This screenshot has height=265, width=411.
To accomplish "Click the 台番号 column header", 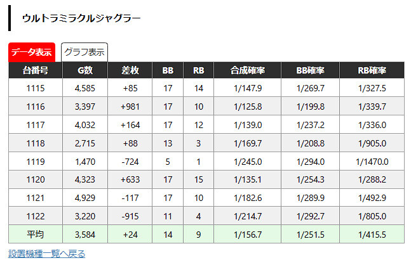I will coord(36,70).
